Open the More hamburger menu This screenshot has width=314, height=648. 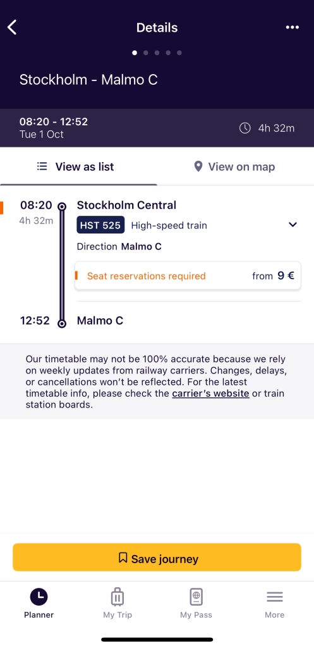(275, 597)
